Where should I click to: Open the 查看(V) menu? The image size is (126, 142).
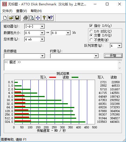pyautogui.click(x=22, y=11)
